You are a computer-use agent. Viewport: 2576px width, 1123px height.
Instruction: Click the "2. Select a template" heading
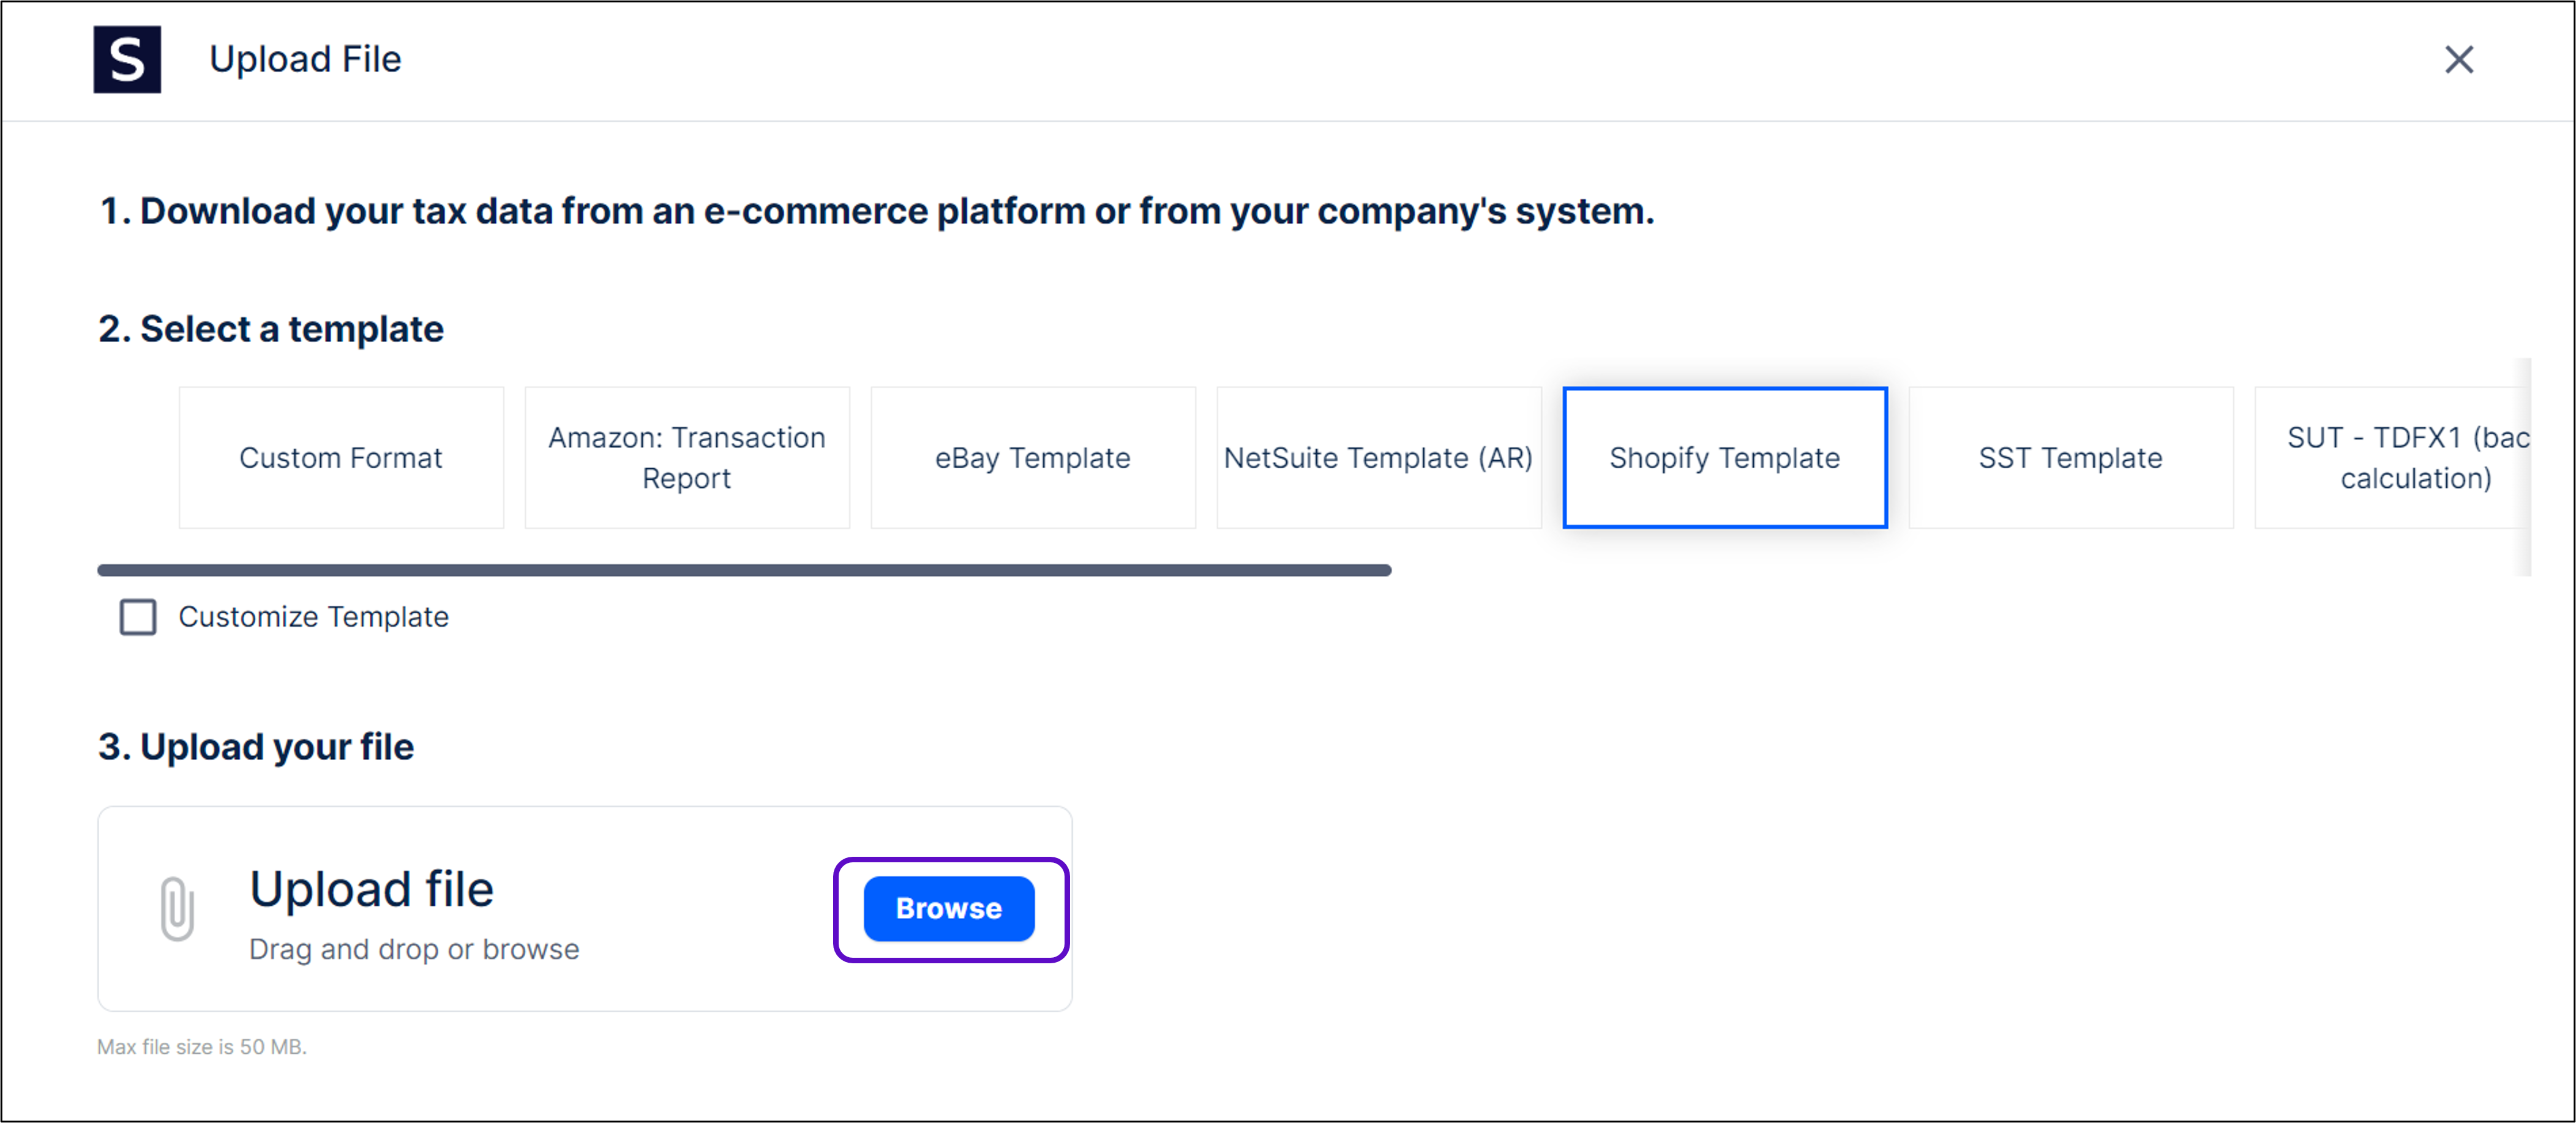[x=271, y=329]
